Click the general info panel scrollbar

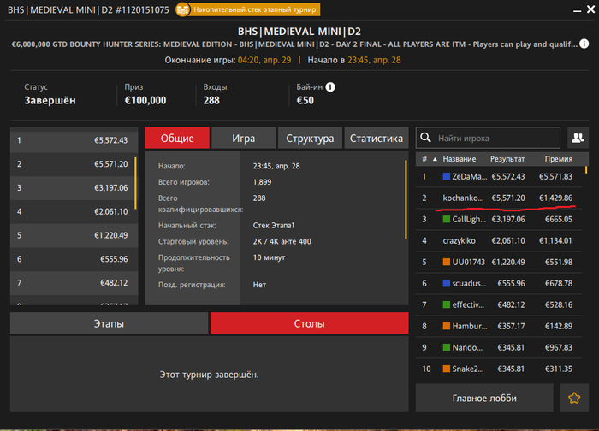coord(406,199)
